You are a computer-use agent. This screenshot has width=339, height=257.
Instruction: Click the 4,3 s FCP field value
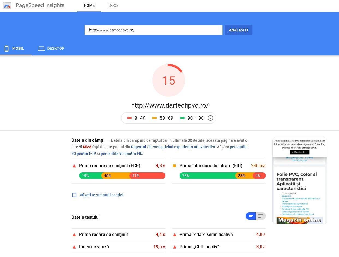[160, 166]
